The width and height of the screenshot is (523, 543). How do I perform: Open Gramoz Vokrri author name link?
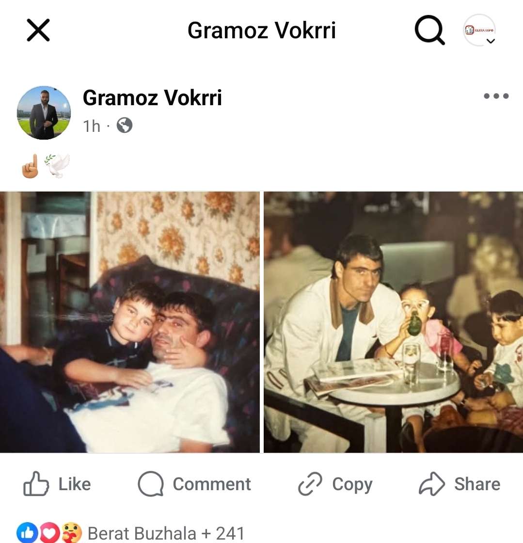coord(152,97)
